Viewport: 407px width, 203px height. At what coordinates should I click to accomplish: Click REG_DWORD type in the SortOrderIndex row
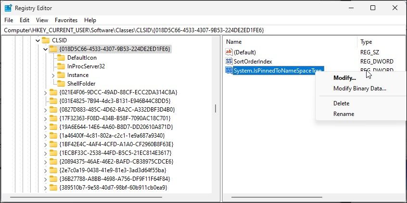click(377, 62)
